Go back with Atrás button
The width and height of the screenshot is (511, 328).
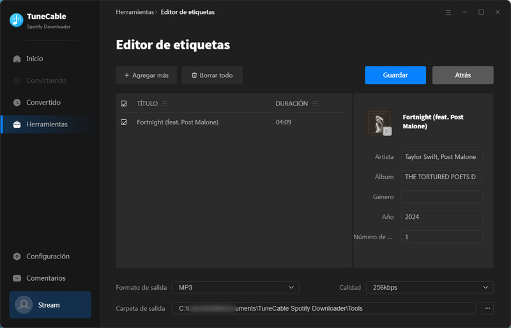click(x=462, y=75)
